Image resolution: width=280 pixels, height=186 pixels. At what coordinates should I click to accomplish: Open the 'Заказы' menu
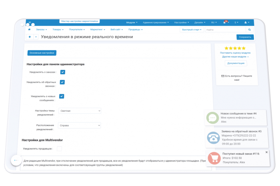42,30
